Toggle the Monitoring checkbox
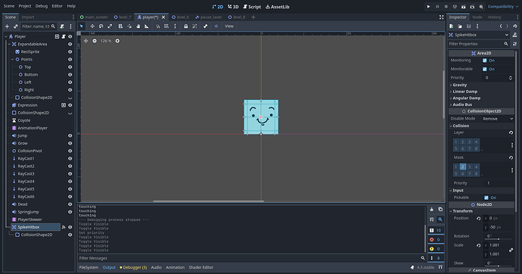Image resolution: width=522 pixels, height=274 pixels. click(x=485, y=61)
